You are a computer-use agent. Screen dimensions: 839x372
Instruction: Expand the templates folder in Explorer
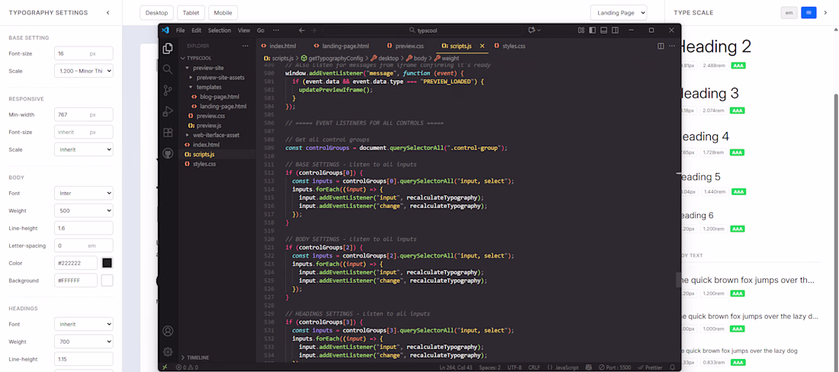[208, 87]
